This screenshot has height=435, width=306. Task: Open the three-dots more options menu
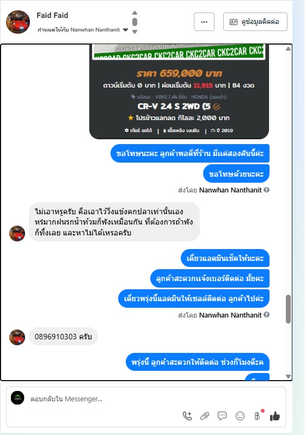click(x=204, y=22)
